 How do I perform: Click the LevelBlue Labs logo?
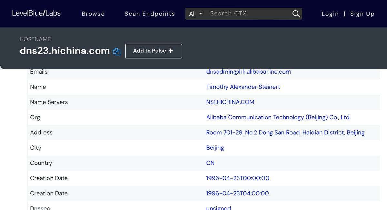pyautogui.click(x=36, y=13)
